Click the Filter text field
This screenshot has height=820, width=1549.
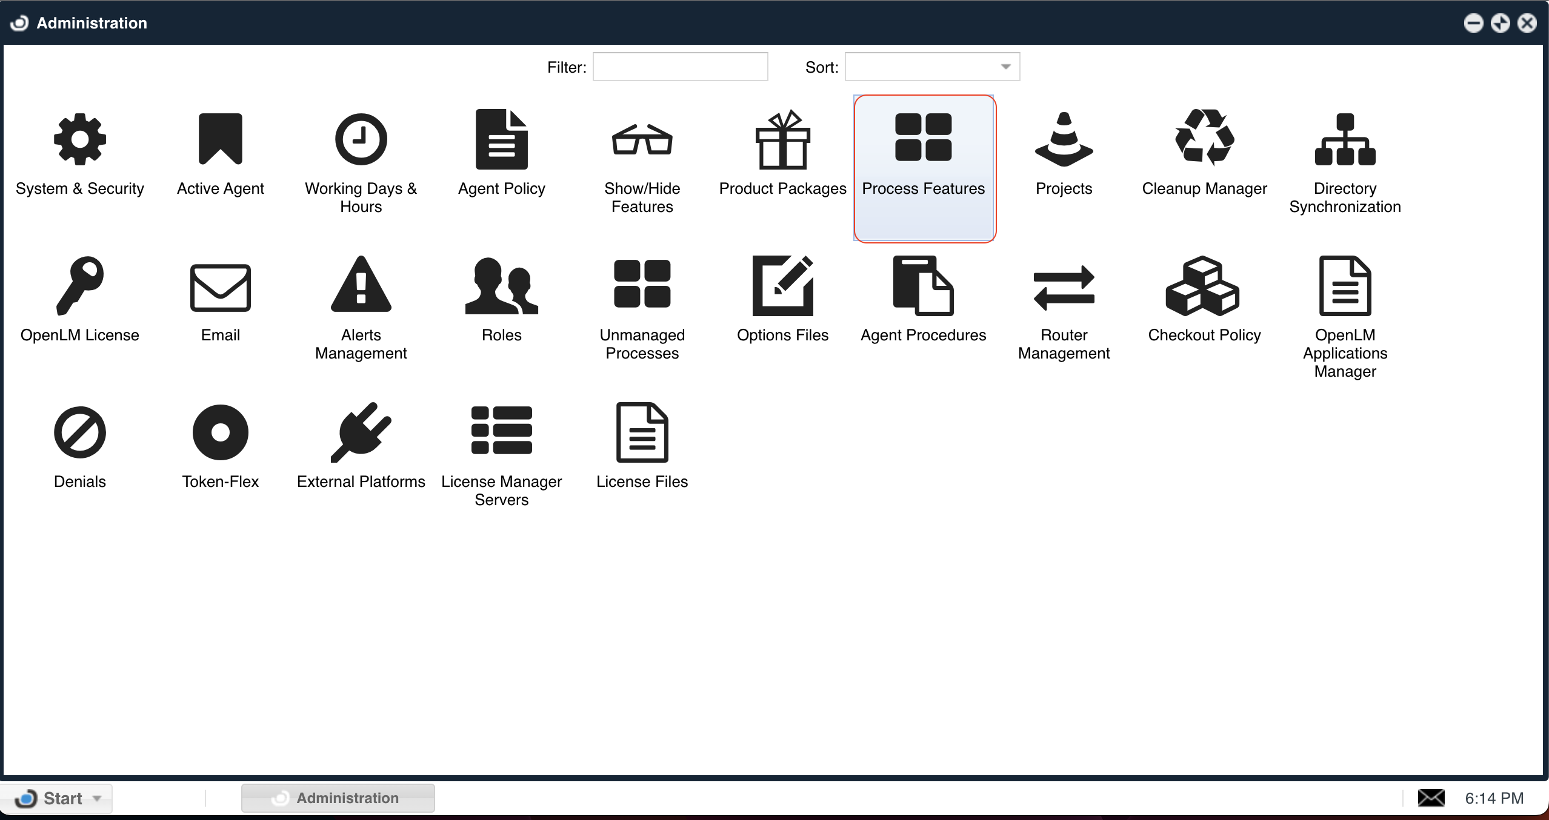(x=680, y=67)
